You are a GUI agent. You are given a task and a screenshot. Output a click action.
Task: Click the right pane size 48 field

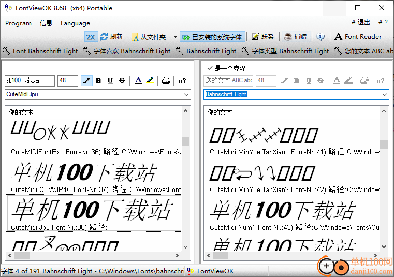[266, 81]
